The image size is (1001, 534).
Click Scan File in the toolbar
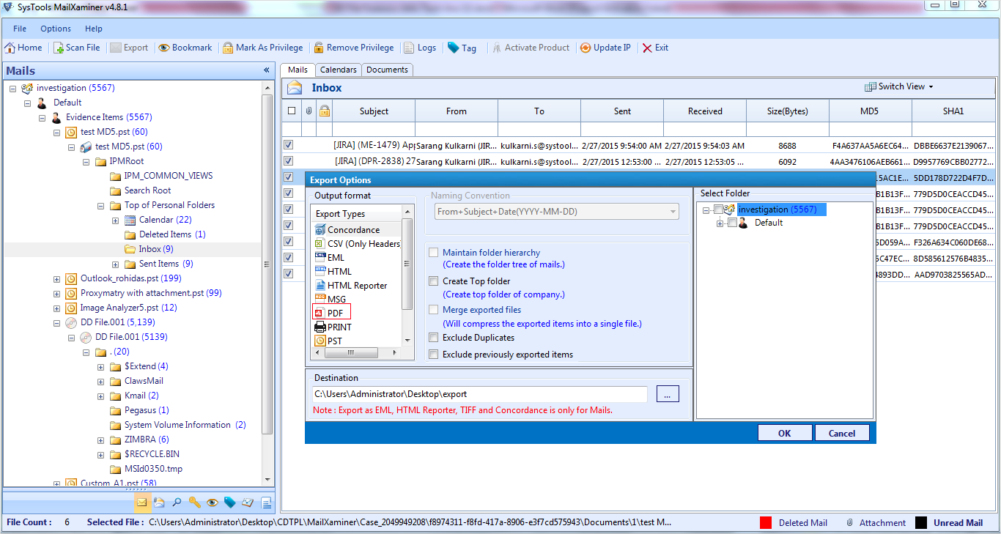(76, 48)
